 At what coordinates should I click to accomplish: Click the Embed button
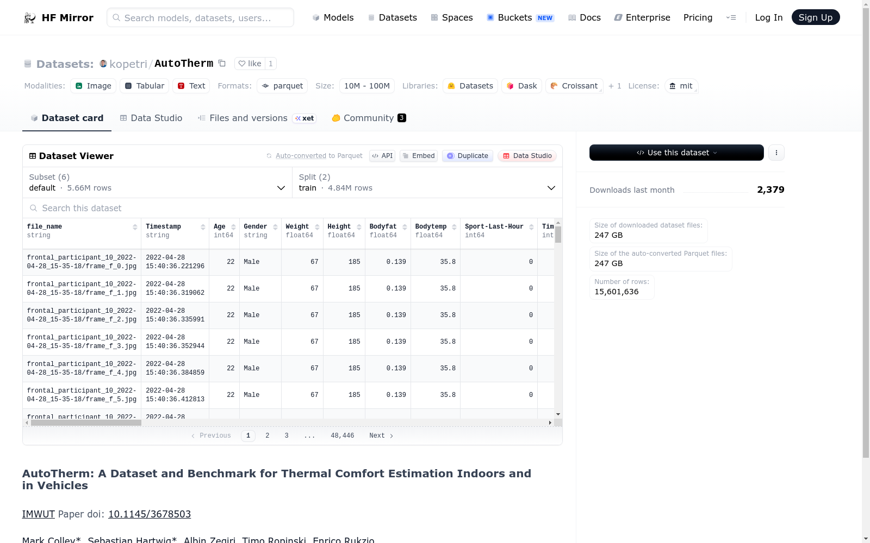pyautogui.click(x=419, y=156)
